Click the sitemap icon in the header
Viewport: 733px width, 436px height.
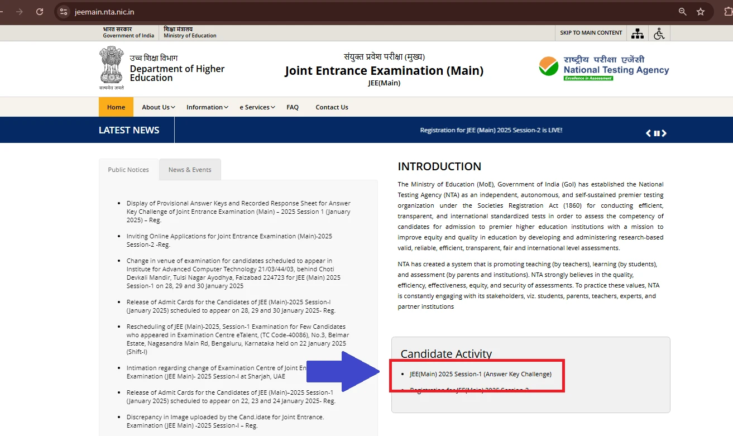pyautogui.click(x=638, y=33)
